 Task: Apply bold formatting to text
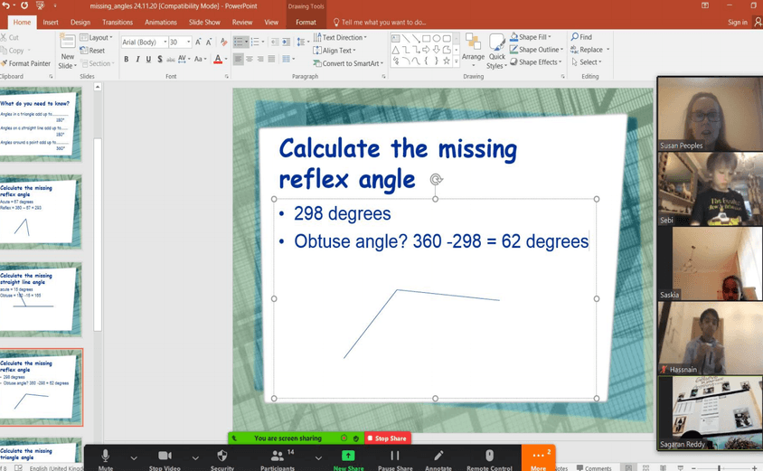(x=127, y=60)
